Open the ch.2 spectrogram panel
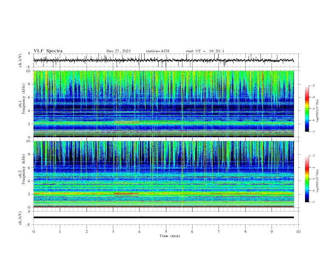 [163, 174]
